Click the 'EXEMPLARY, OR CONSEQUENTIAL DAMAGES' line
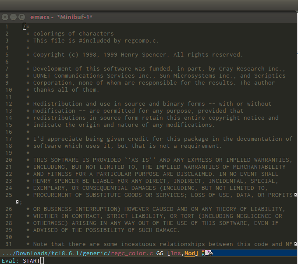 (x=147, y=188)
